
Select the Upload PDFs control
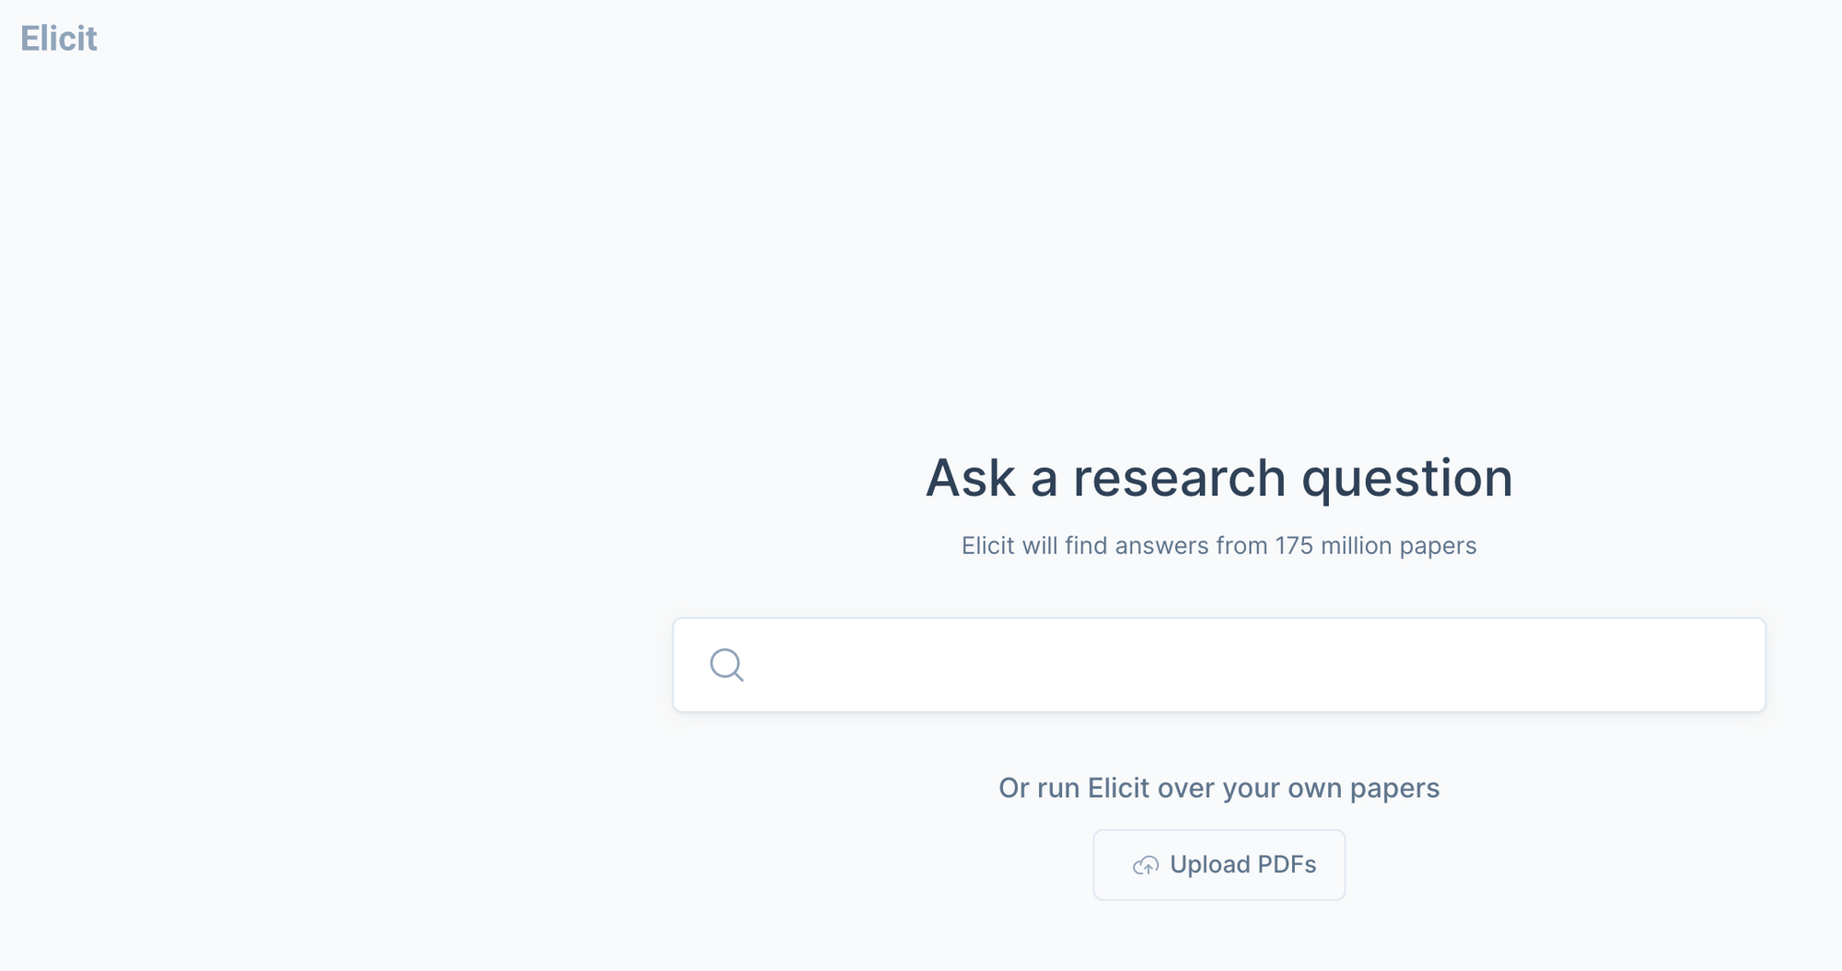coord(1218,864)
